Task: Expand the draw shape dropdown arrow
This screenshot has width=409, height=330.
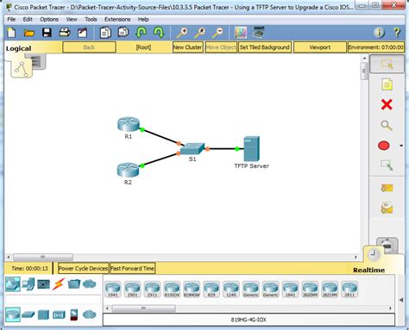Action: (x=401, y=146)
